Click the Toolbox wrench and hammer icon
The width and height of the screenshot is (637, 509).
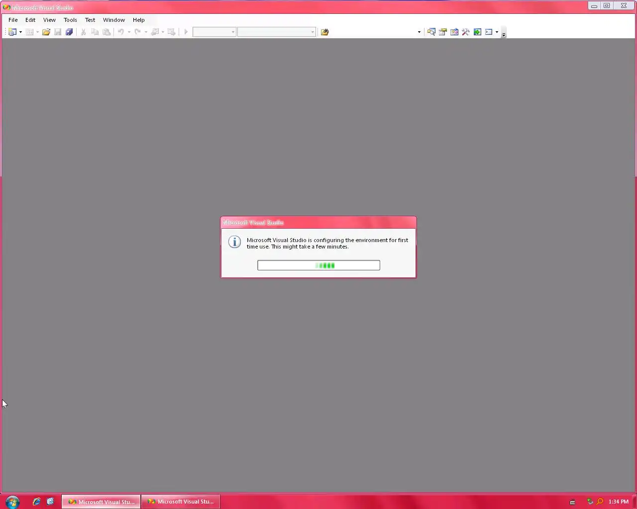click(466, 32)
